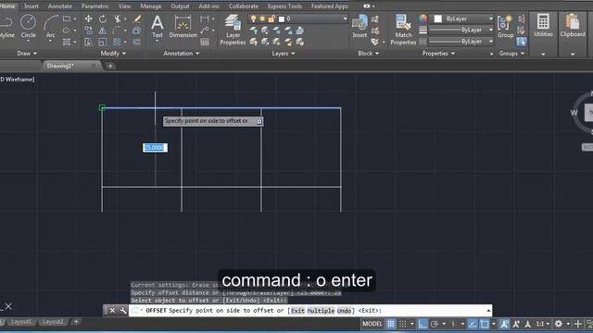593x333 pixels.
Task: Click the Offset tool in Modify panel
Action: point(137,42)
